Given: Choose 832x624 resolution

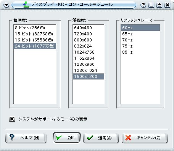Looking at the screenshot, I should (89, 46).
